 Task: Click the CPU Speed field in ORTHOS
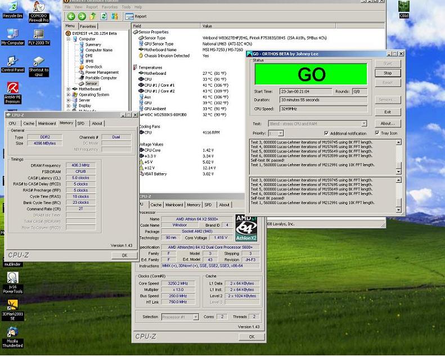tap(323, 109)
